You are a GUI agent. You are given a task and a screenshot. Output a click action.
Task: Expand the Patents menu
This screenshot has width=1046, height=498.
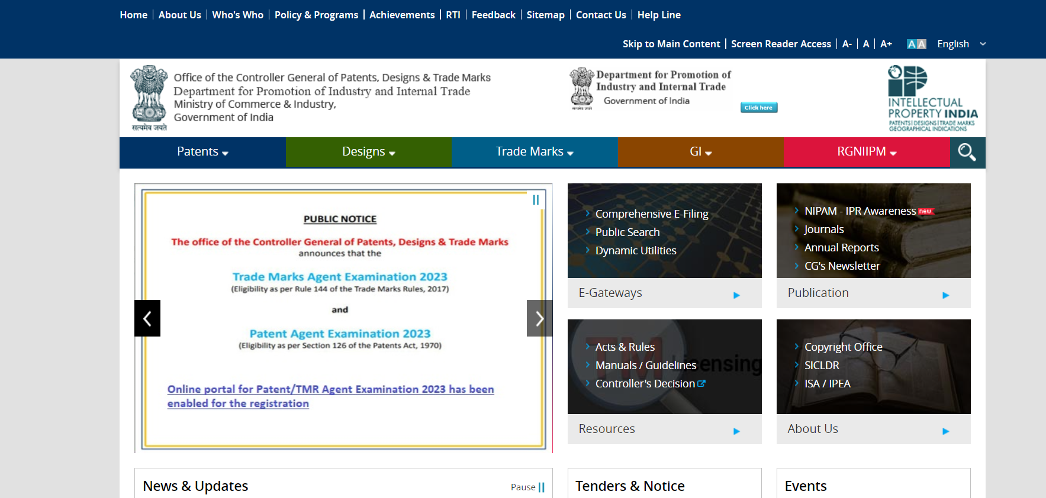202,152
